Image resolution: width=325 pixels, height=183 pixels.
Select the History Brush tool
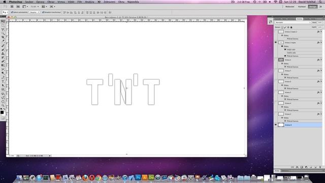tap(3, 57)
